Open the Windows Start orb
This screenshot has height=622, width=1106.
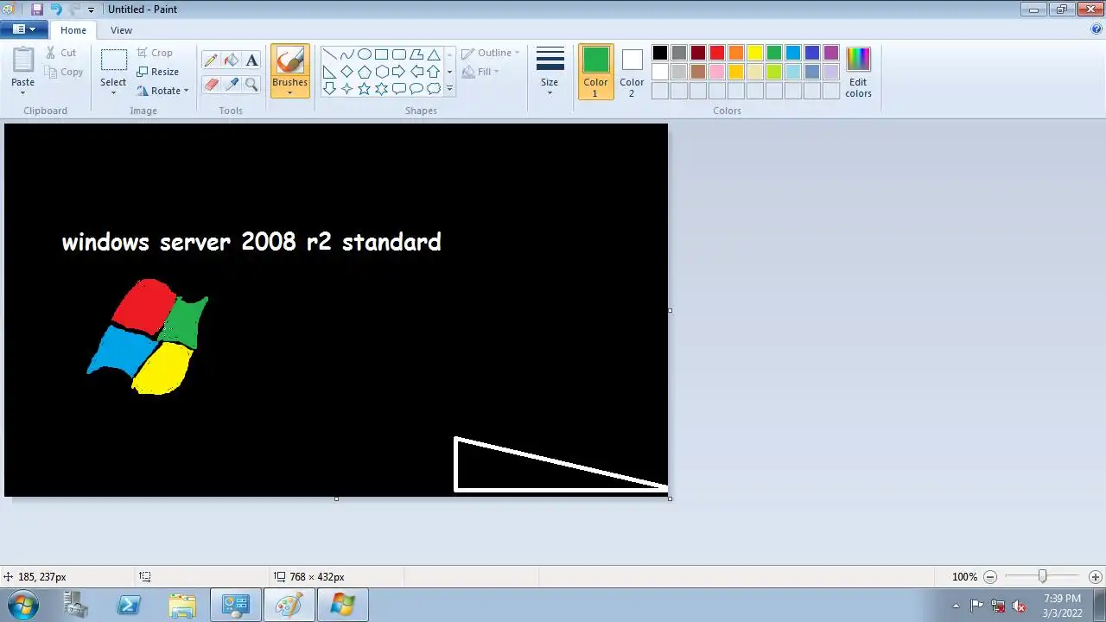point(22,605)
